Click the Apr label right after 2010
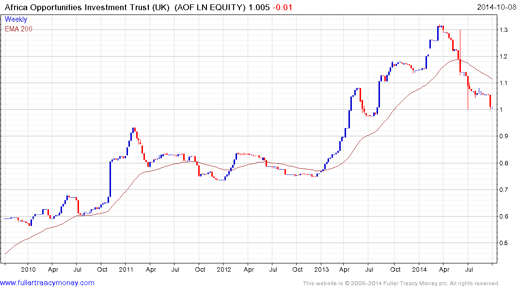Viewport: 521px width, 290px height. tap(53, 270)
